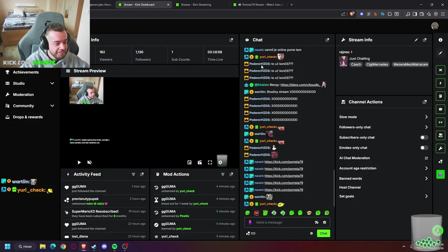Switch to Browse - Kick Streaming tab
Image resolution: width=448 pixels, height=252 pixels.
coord(201,5)
